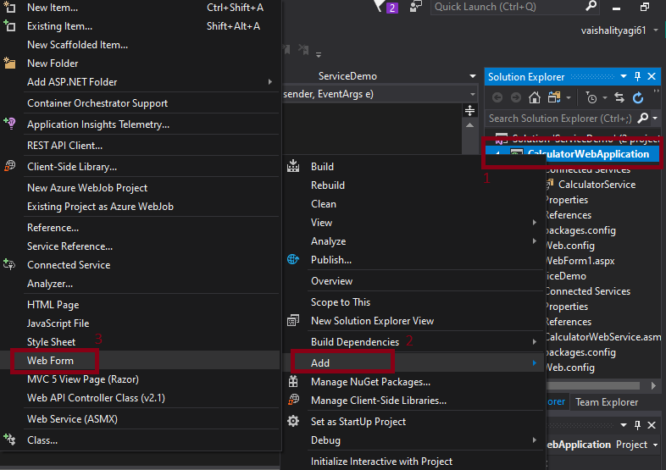
Task: Choose REST API Client entry
Action: [140, 146]
